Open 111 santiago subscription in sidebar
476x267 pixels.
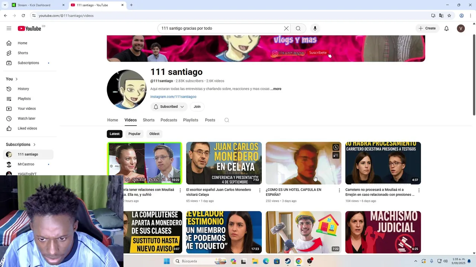(x=28, y=154)
